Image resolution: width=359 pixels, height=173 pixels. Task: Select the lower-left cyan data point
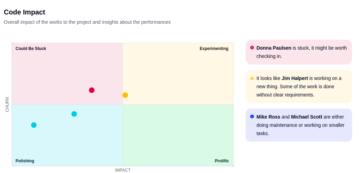click(34, 125)
